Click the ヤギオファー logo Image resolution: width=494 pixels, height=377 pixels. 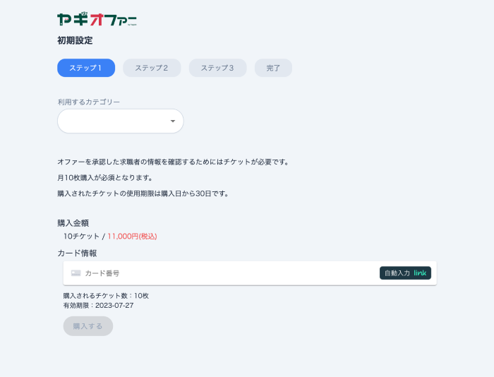point(97,19)
